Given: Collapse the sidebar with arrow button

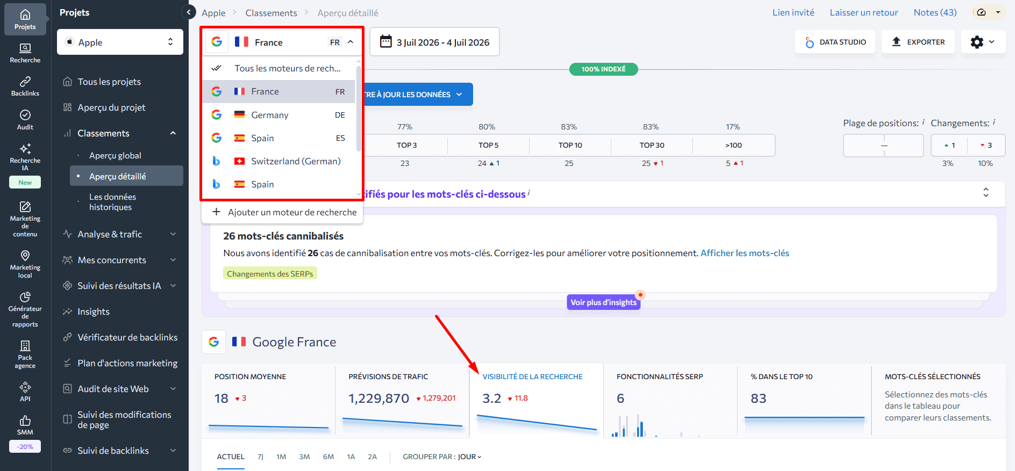Looking at the screenshot, I should pos(189,12).
